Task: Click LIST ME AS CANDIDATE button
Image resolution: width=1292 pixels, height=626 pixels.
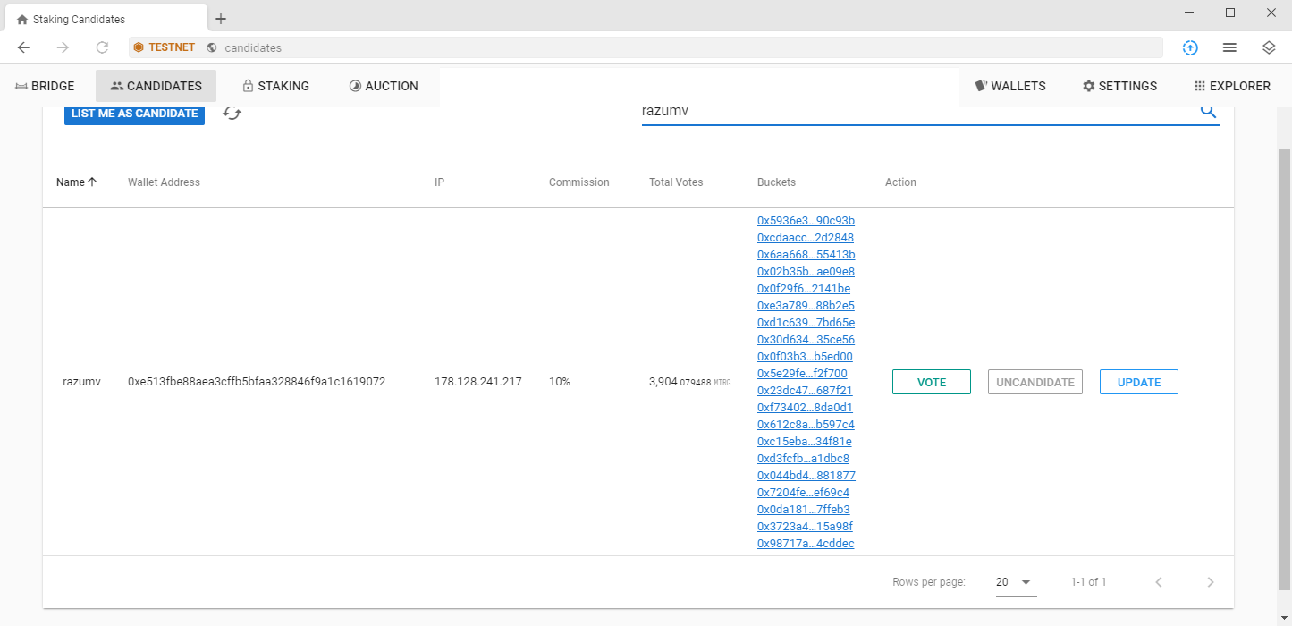Action: tap(134, 114)
